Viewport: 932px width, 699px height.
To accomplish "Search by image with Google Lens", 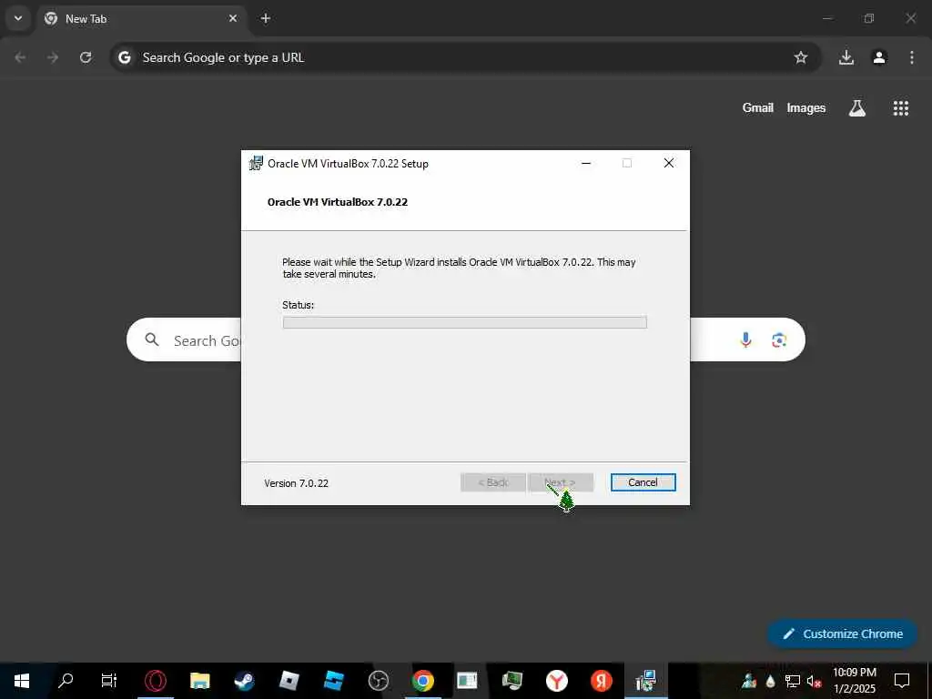I will pyautogui.click(x=779, y=339).
